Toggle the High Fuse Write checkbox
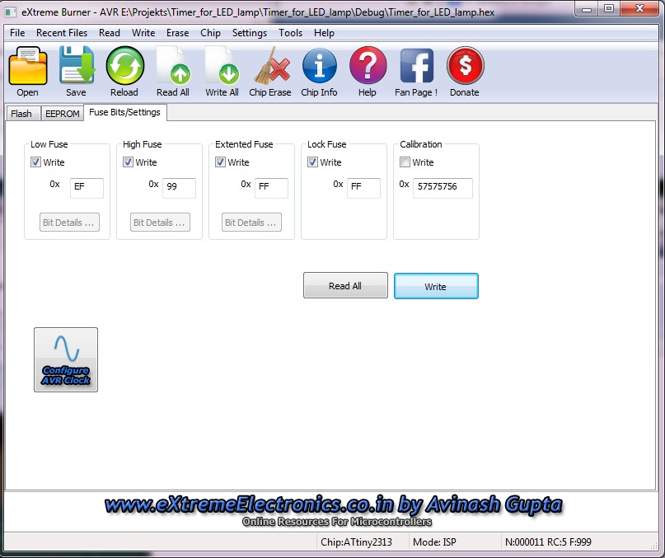The height and width of the screenshot is (558, 665). pos(128,162)
